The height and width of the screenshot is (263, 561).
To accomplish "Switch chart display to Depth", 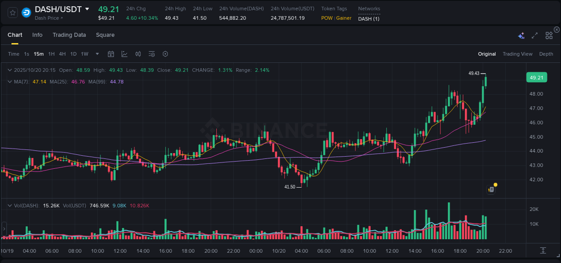I will pyautogui.click(x=546, y=54).
